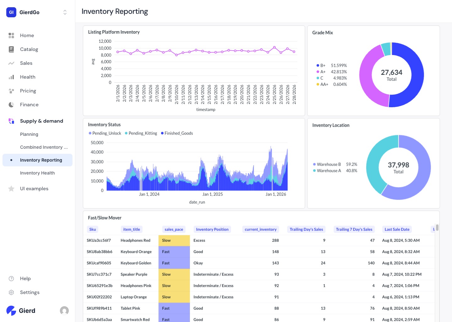Viewport: 452px width, 322px height.
Task: Toggle Pending_Kitting legend series
Action: 141,133
